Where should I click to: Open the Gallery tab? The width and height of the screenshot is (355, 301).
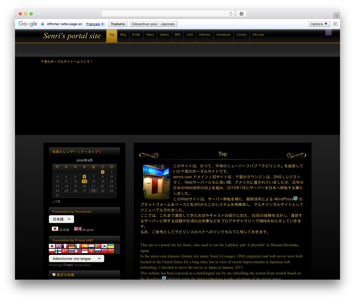[x=164, y=36]
